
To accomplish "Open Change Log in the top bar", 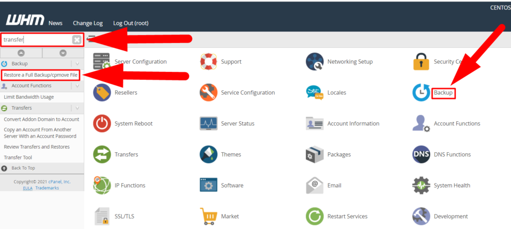I will (x=88, y=23).
